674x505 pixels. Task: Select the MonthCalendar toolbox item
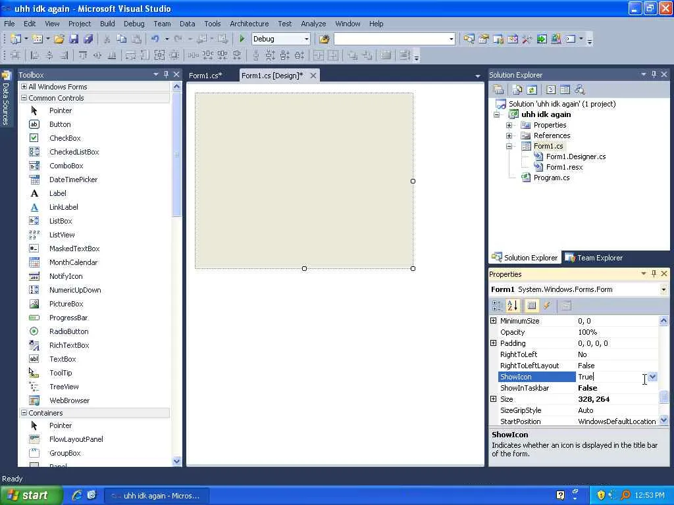coord(73,262)
